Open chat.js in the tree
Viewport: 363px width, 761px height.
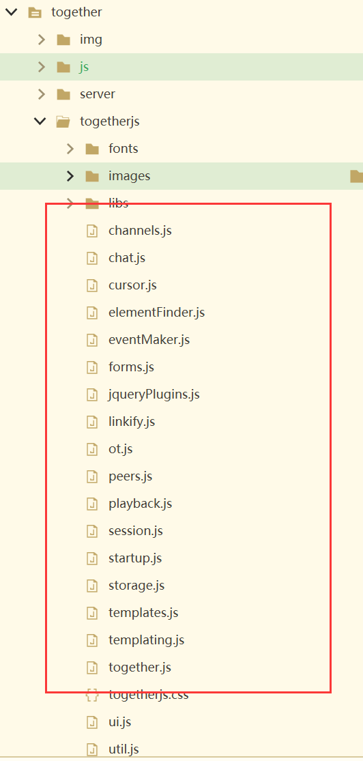click(x=127, y=258)
